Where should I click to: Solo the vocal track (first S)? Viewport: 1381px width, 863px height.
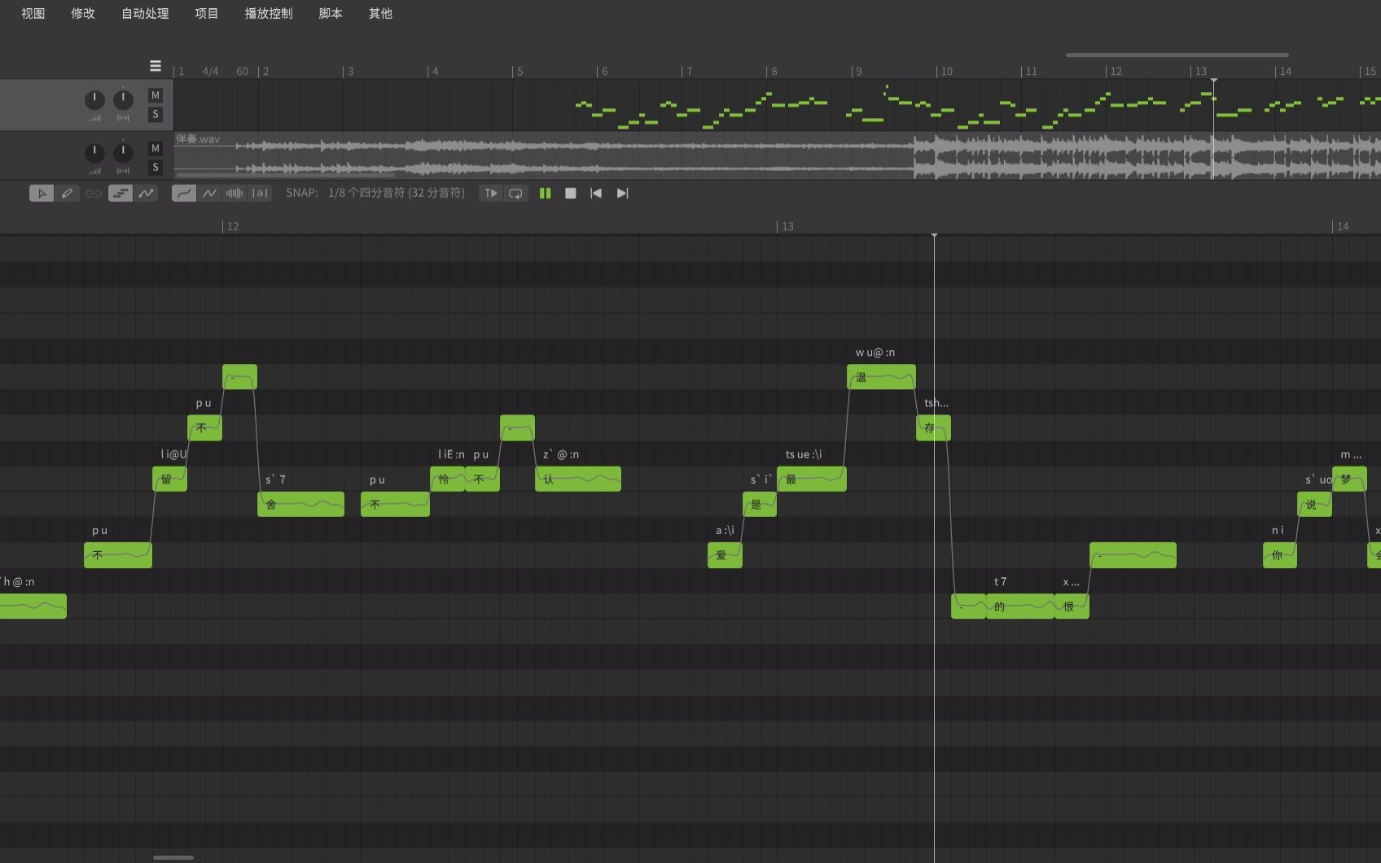pos(156,114)
